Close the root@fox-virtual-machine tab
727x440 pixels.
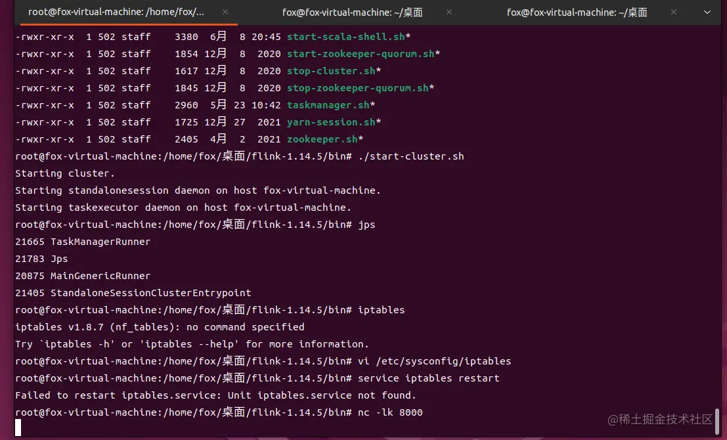(x=225, y=12)
